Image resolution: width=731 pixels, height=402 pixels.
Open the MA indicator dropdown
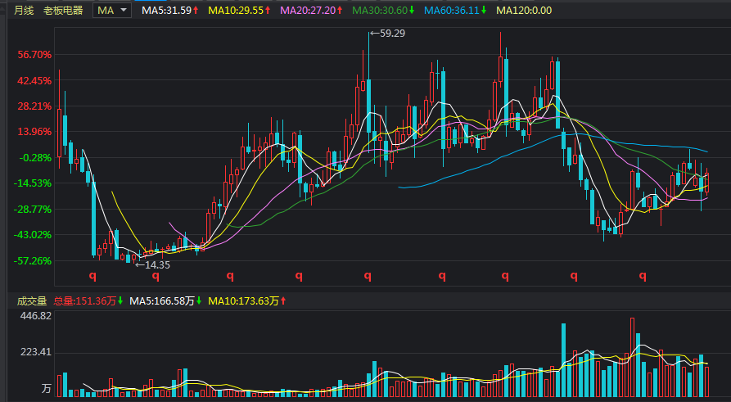(112, 11)
